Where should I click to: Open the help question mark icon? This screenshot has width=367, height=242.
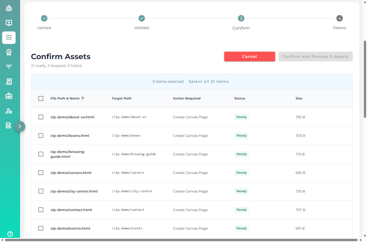[10, 234]
